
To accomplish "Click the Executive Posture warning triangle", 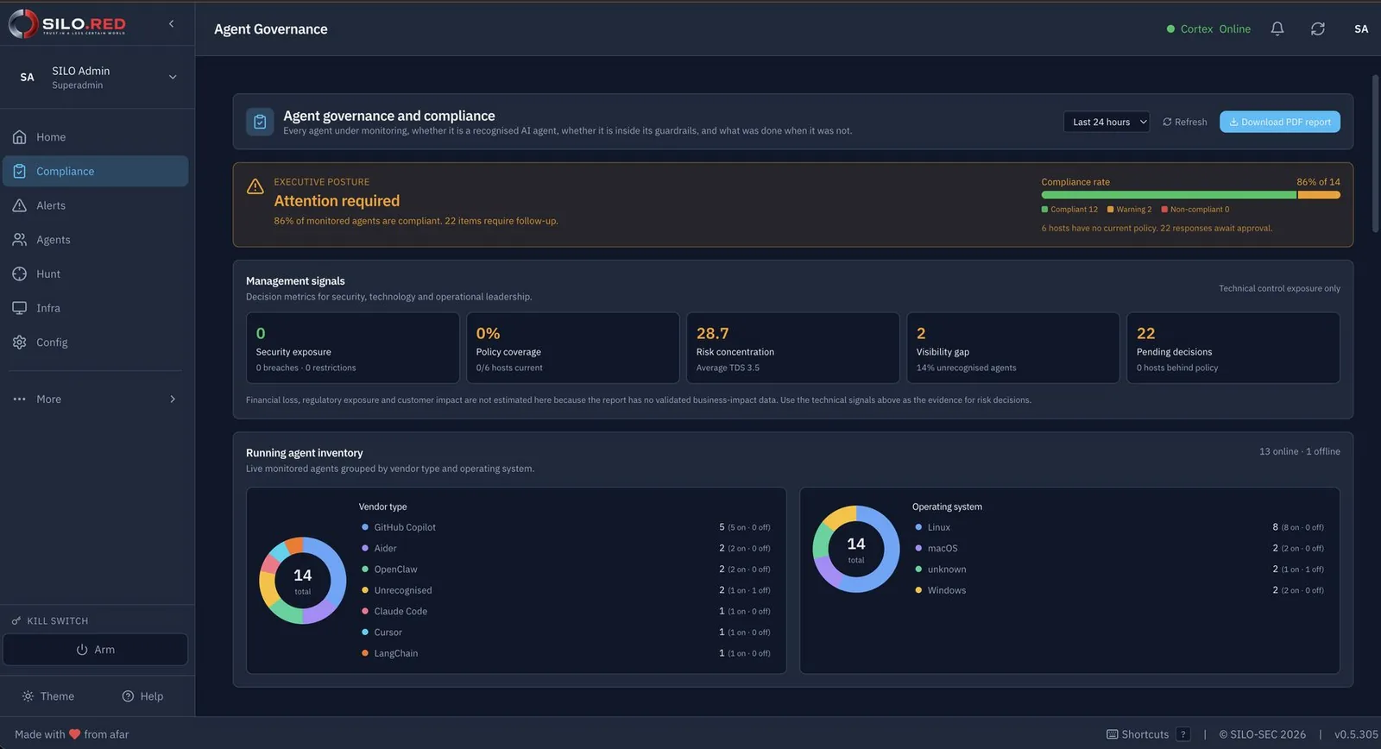I will click(x=255, y=186).
